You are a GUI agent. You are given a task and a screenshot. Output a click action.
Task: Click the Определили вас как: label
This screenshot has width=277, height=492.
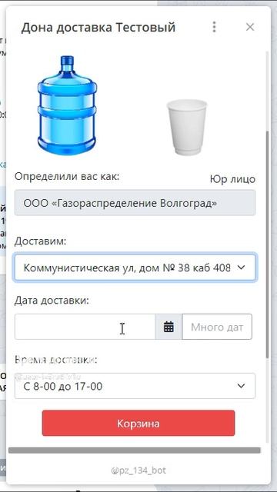[x=67, y=176]
